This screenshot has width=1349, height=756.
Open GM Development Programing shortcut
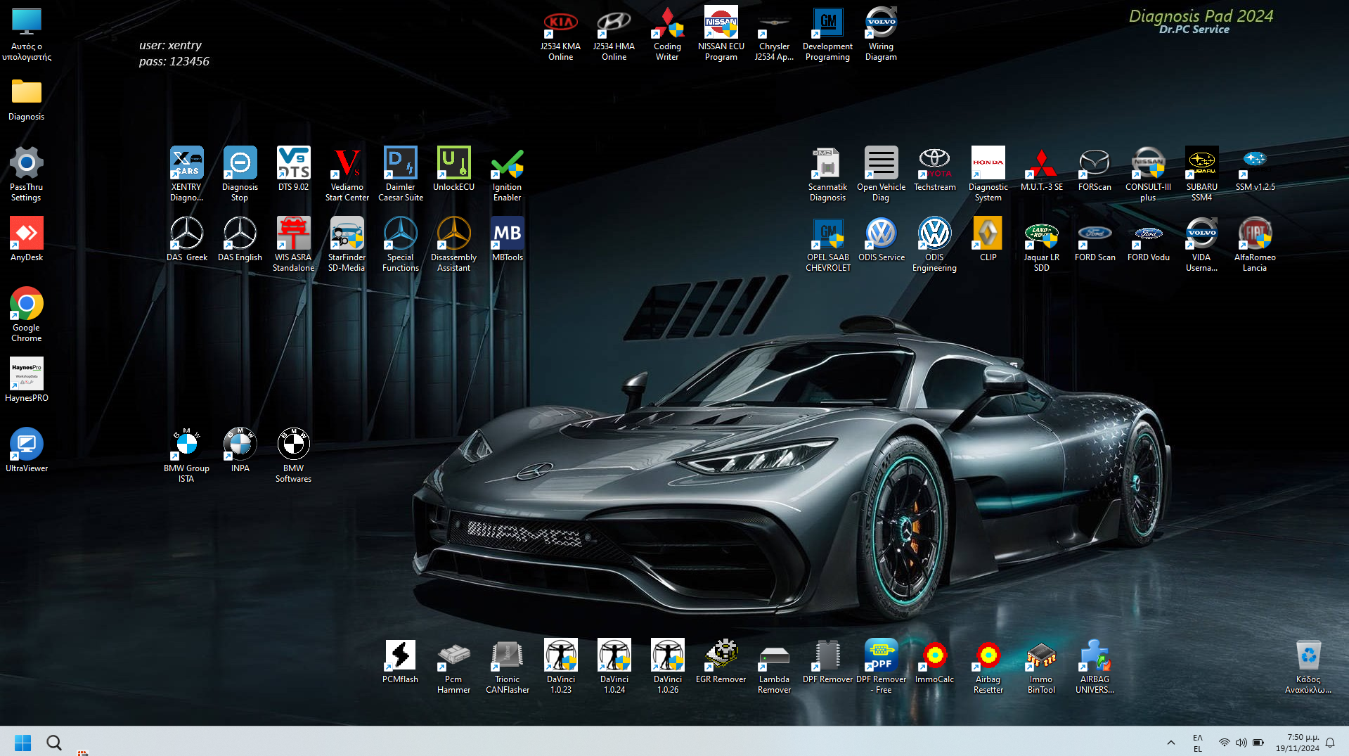(827, 32)
